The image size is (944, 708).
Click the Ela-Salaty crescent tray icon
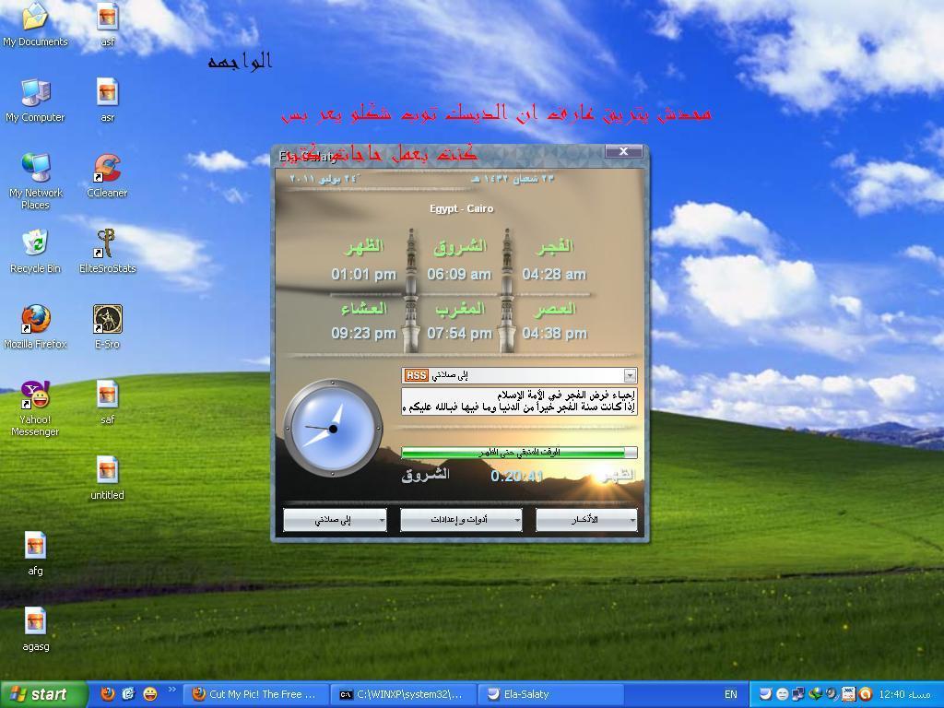pos(765,693)
